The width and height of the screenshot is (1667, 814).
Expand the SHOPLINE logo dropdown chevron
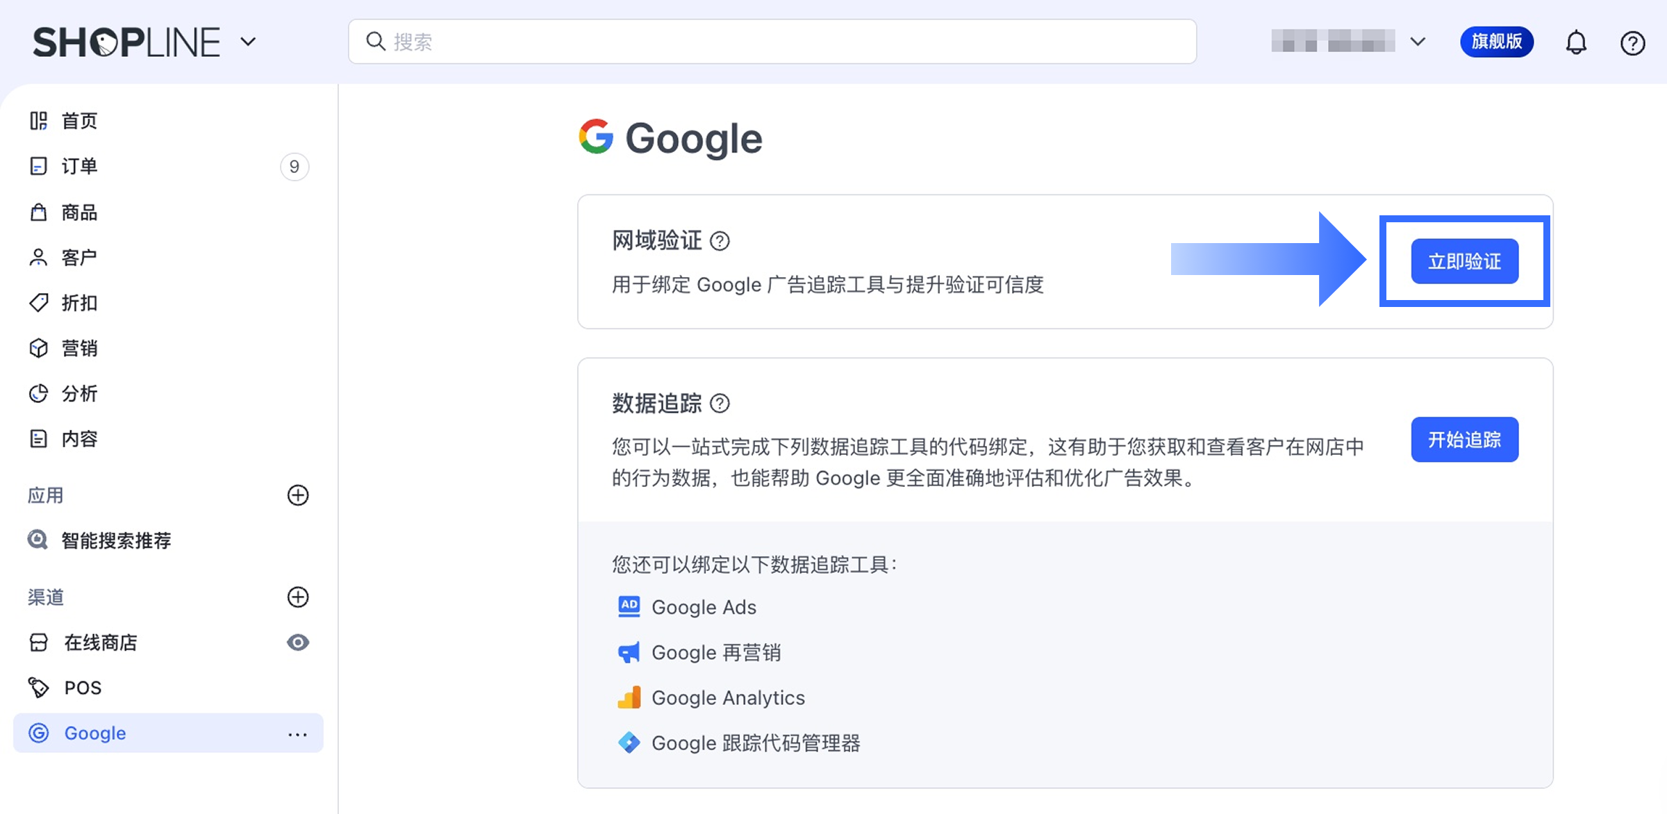click(248, 42)
